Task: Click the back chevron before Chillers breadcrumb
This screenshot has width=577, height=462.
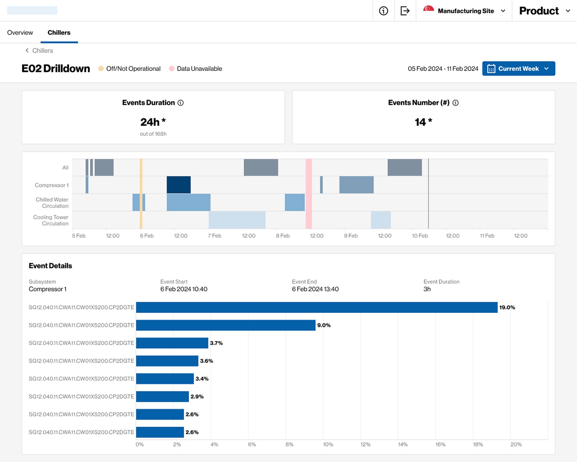Action: click(x=27, y=50)
